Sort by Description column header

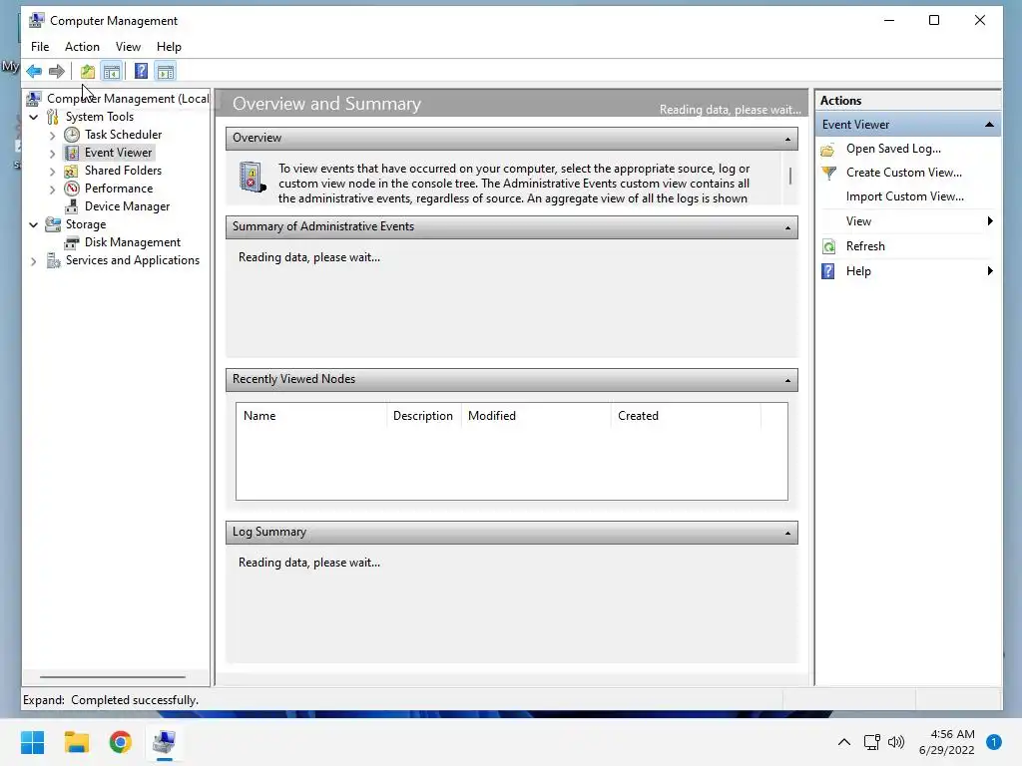[x=424, y=416]
